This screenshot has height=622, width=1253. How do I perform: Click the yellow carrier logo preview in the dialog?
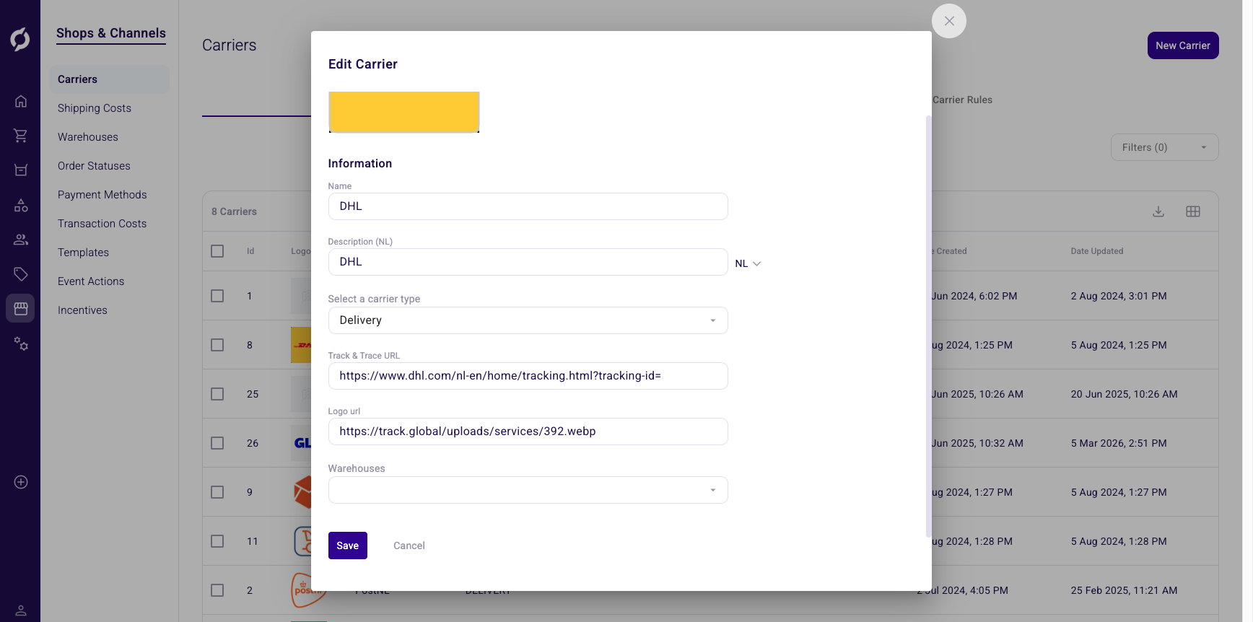(x=404, y=112)
